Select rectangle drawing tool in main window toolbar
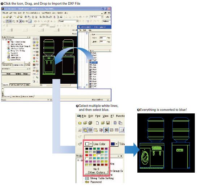Screen dimensions: 197x186 point(35,21)
